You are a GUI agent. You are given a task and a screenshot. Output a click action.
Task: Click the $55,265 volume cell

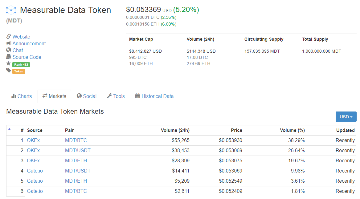181,140
